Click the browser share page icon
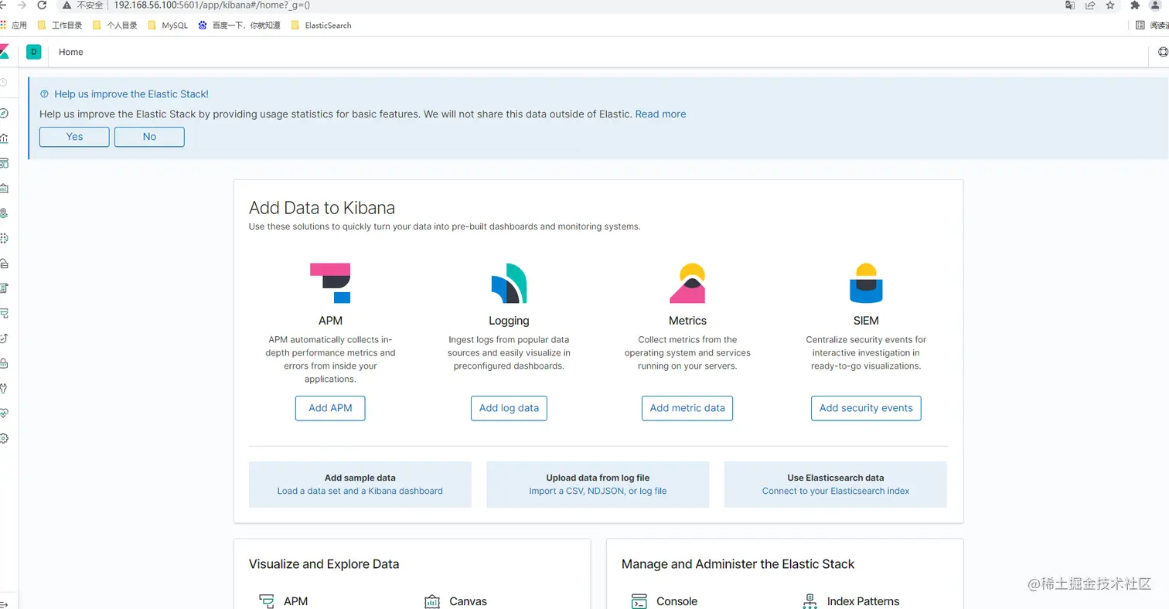Viewport: 1169px width, 609px height. (x=1090, y=5)
